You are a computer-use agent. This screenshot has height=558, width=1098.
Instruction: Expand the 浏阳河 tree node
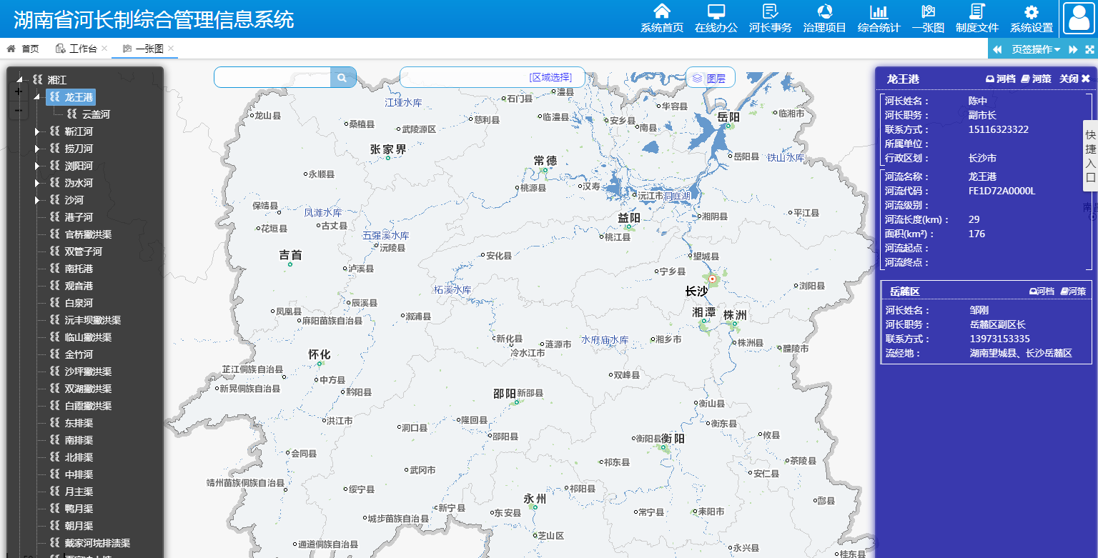coord(37,166)
